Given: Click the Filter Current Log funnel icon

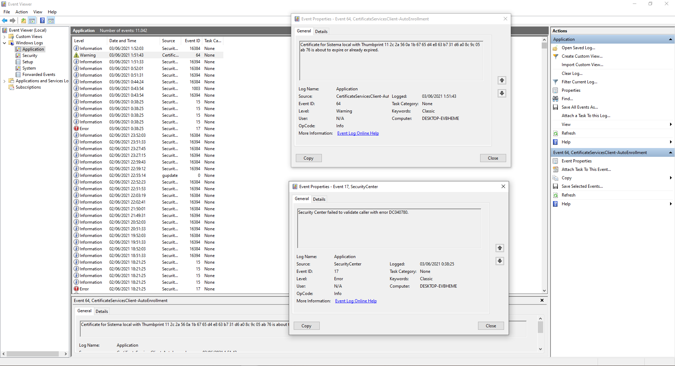Looking at the screenshot, I should pos(555,82).
